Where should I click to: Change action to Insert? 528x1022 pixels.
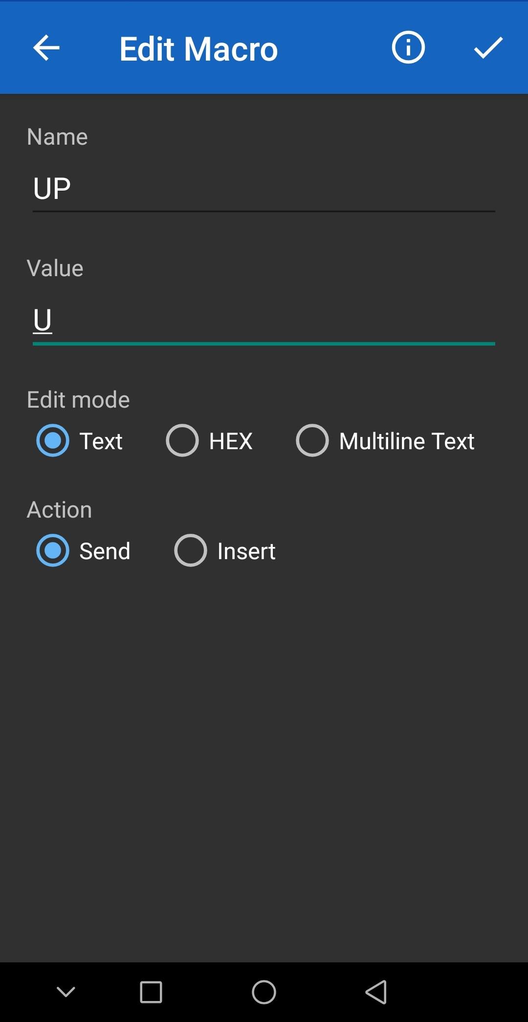[x=191, y=550]
